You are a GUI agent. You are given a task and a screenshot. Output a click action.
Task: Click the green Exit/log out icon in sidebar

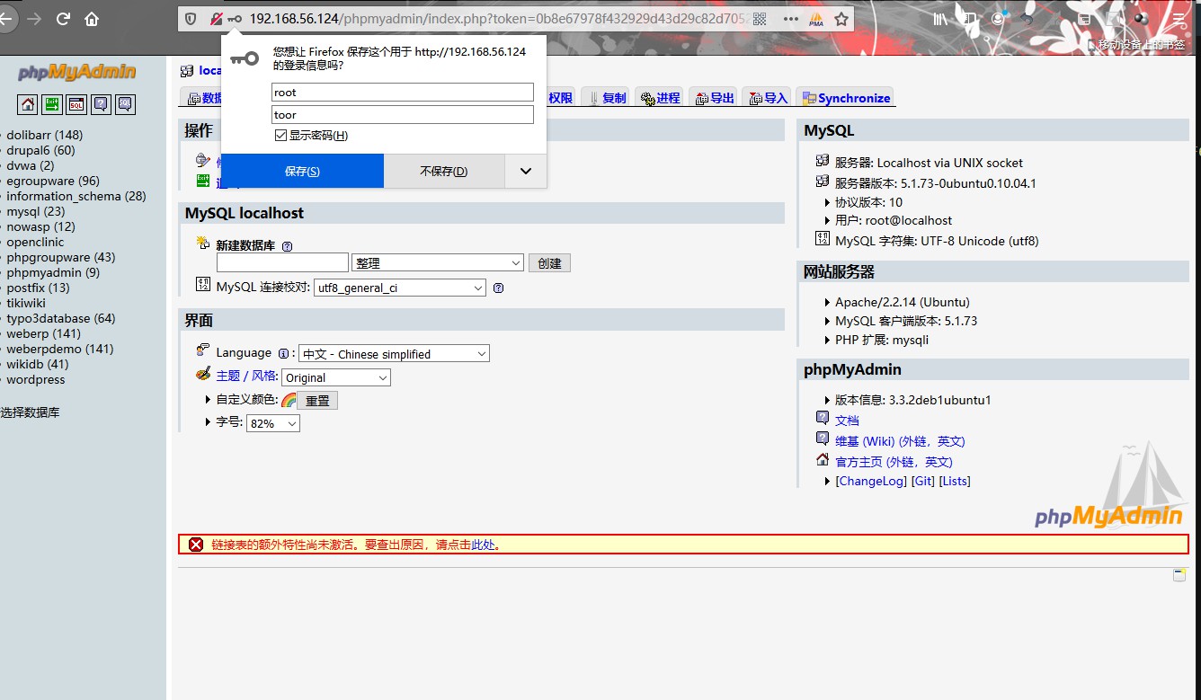[x=52, y=104]
